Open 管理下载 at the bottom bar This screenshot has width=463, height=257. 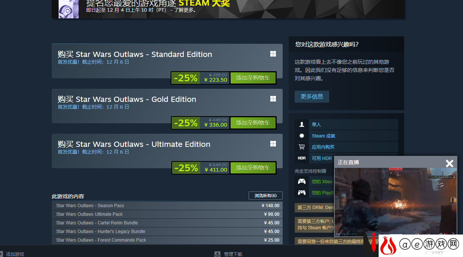233,254
